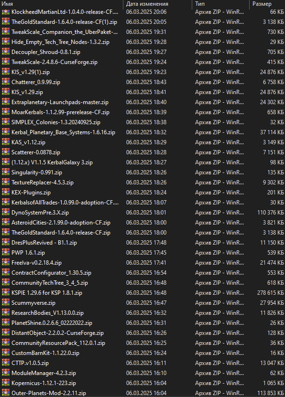Click the date 06.03.2025 17:45
This screenshot has height=397, width=285.
[146, 253]
